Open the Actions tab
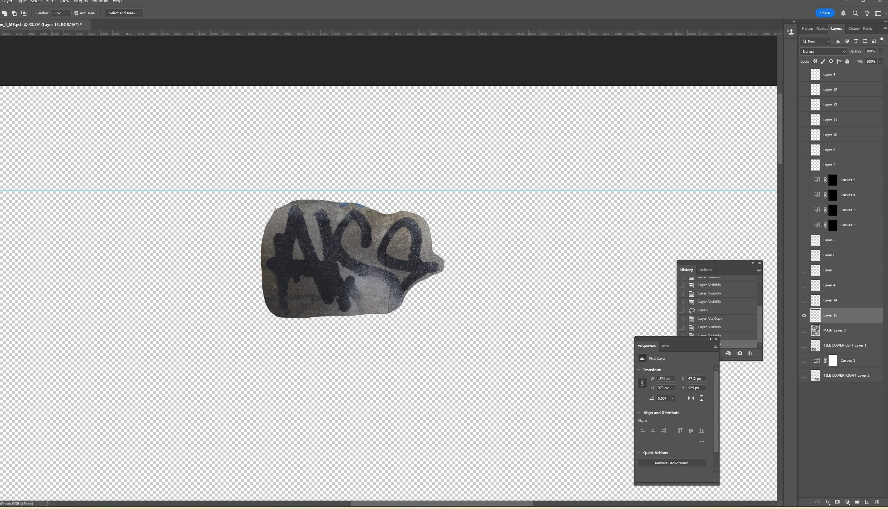 705,270
